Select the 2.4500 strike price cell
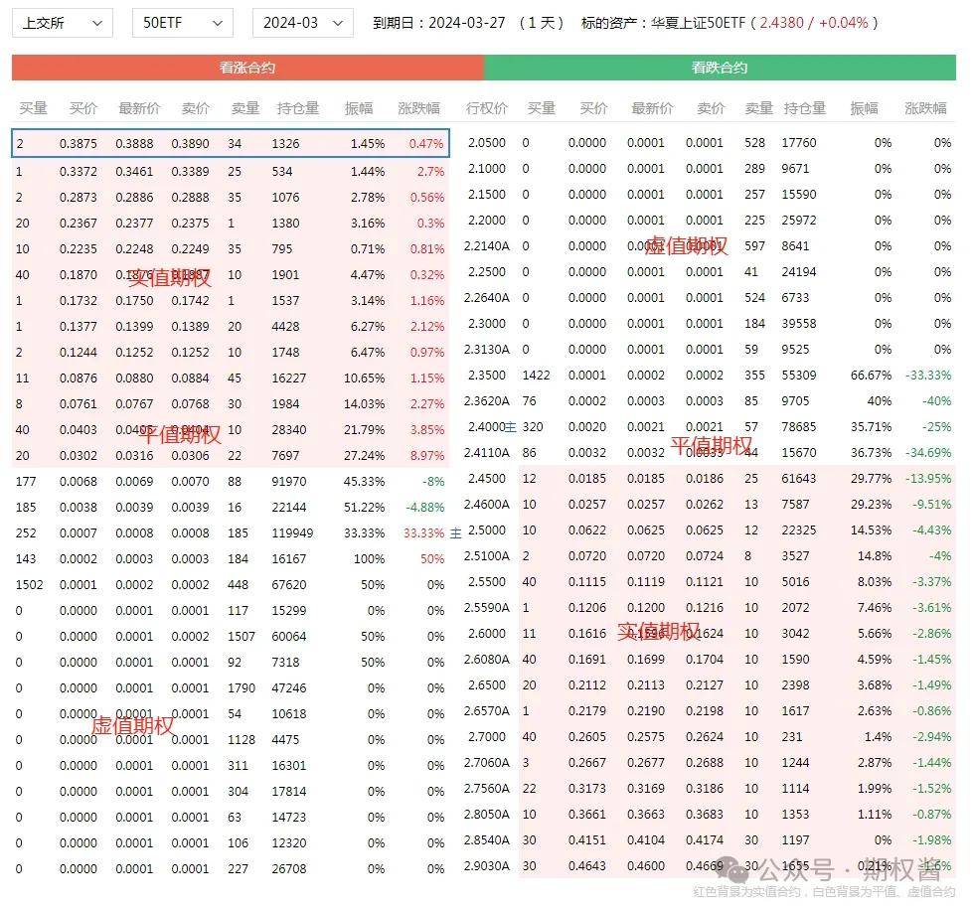Image resolution: width=972 pixels, height=908 pixels. [x=486, y=479]
